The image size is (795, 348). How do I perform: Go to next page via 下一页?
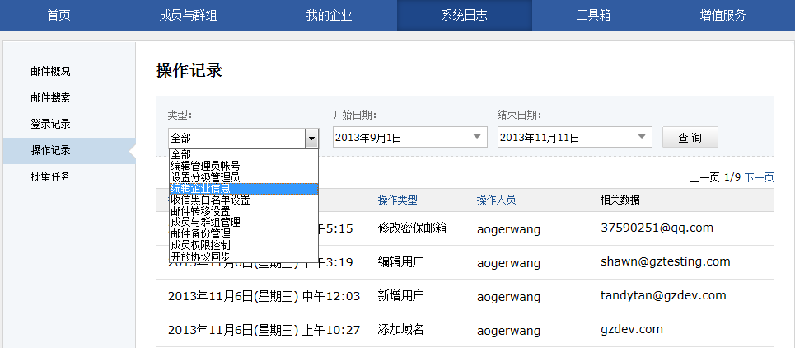759,177
